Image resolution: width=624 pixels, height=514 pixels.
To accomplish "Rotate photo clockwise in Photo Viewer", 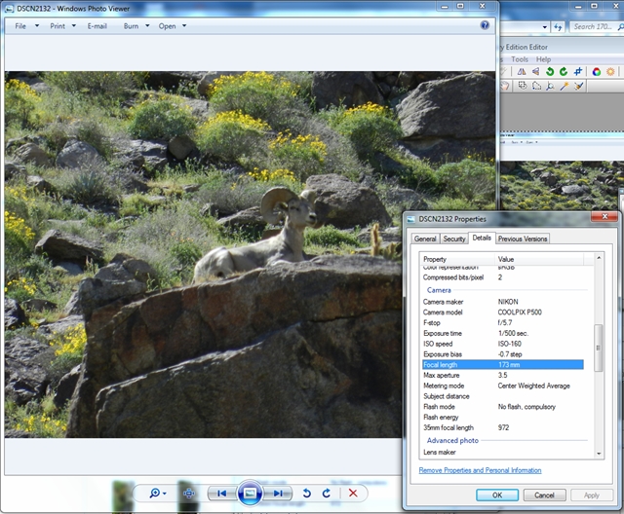I will point(326,494).
